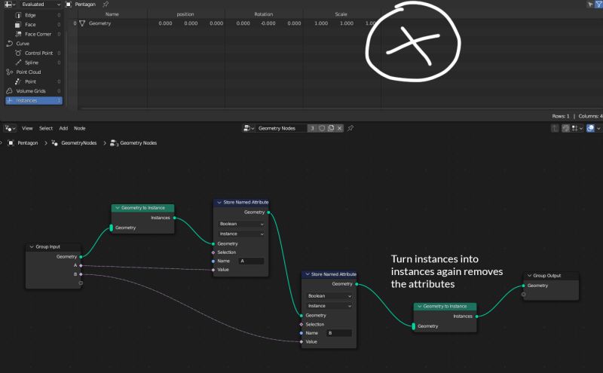Toggle the fake user shield icon
This screenshot has height=373, width=603.
322,128
